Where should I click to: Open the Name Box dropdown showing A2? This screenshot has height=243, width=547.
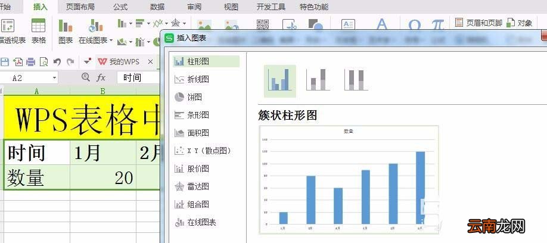point(54,78)
